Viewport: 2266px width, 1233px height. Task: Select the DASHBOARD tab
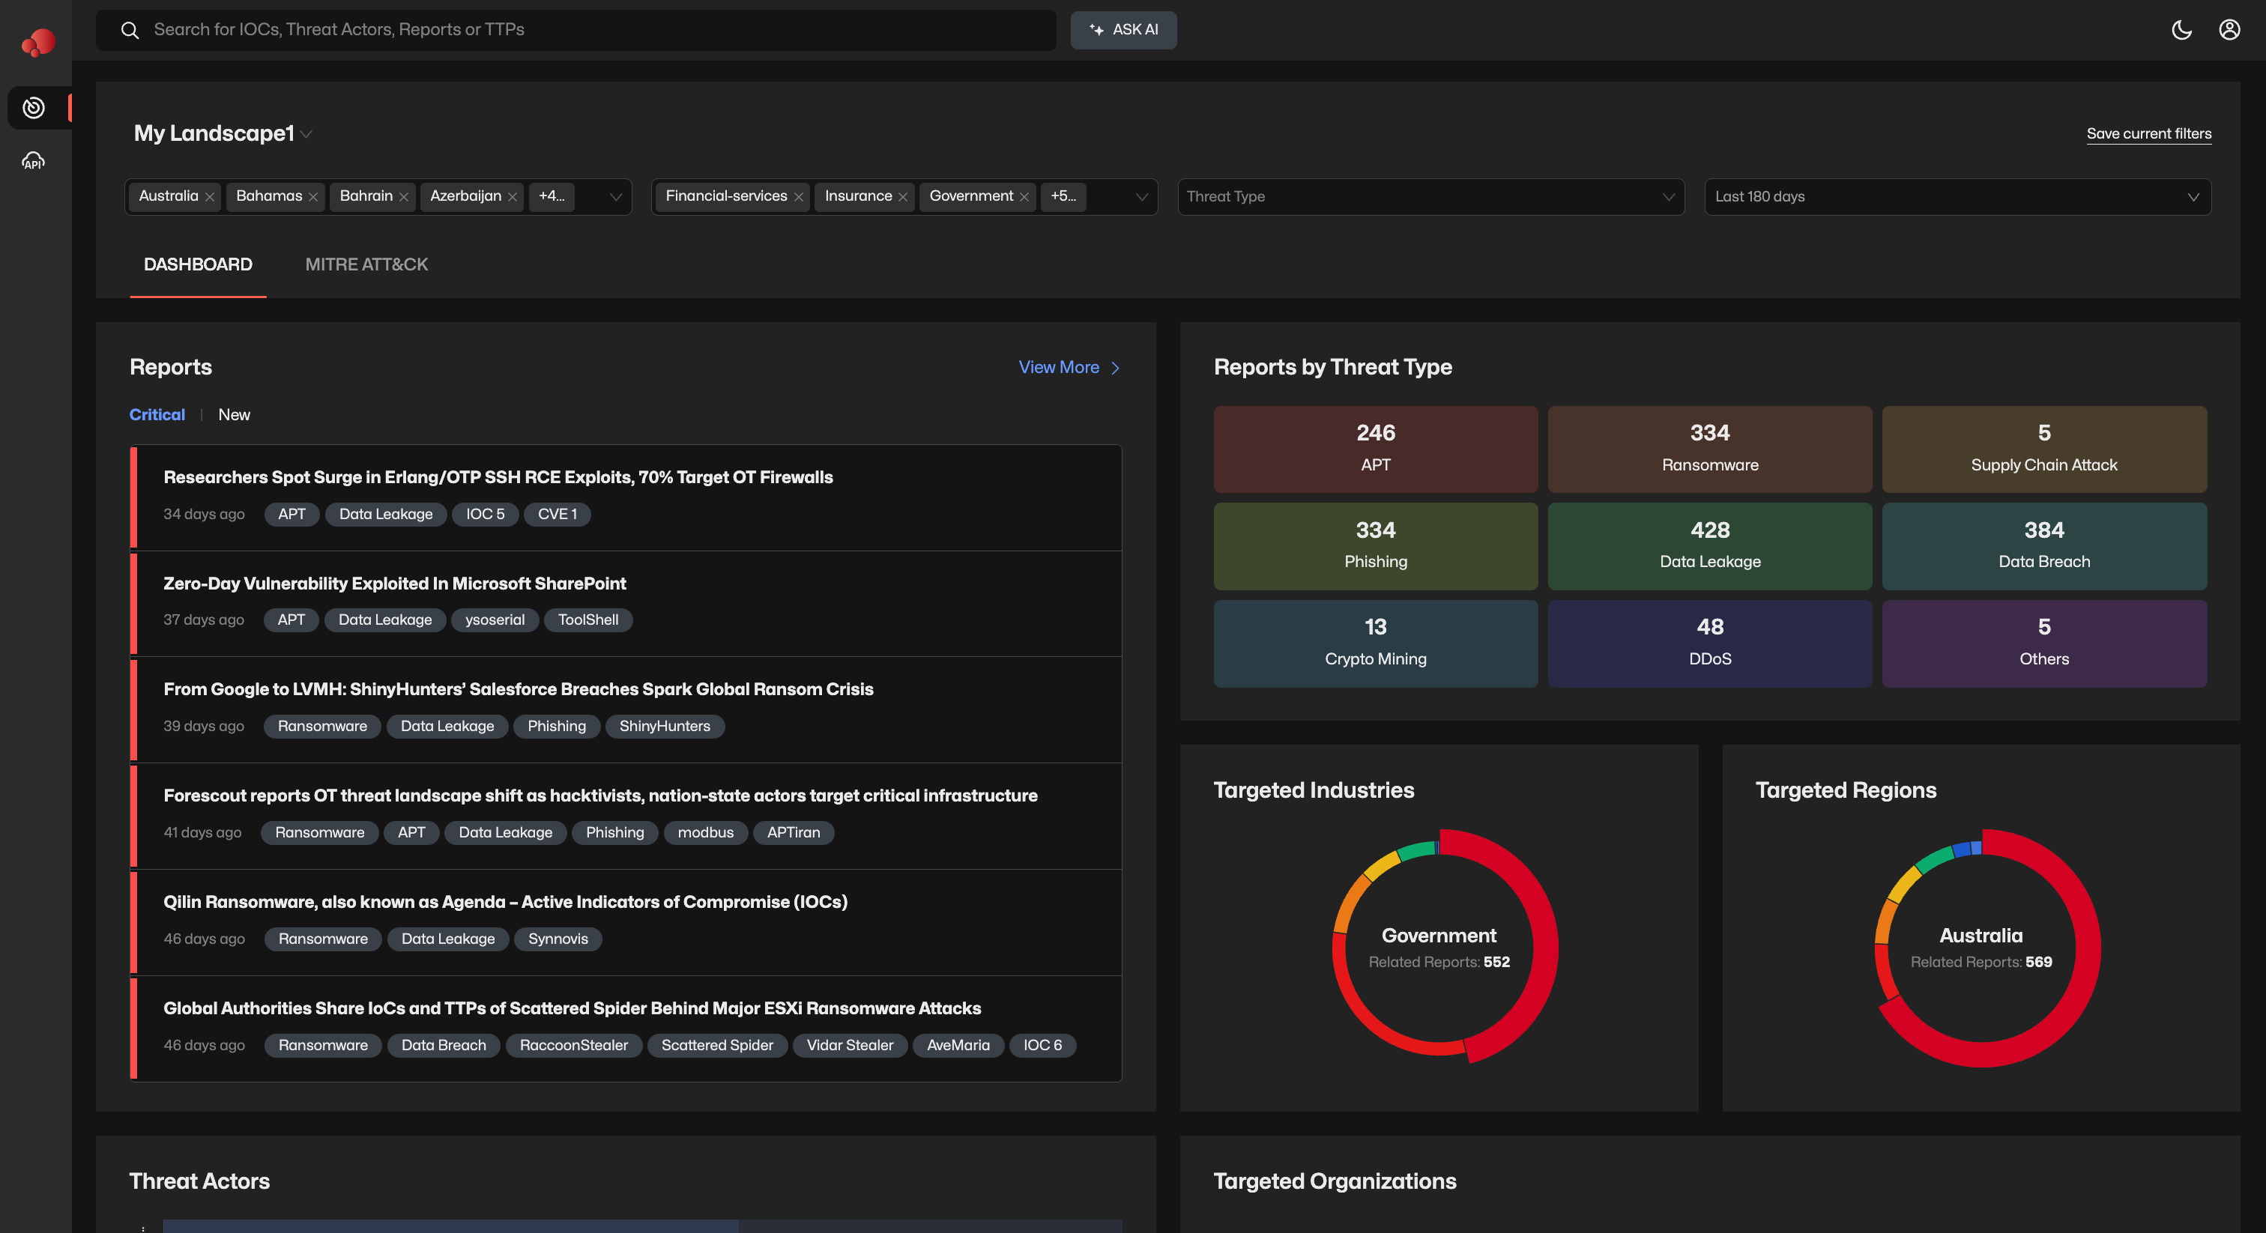coord(198,264)
